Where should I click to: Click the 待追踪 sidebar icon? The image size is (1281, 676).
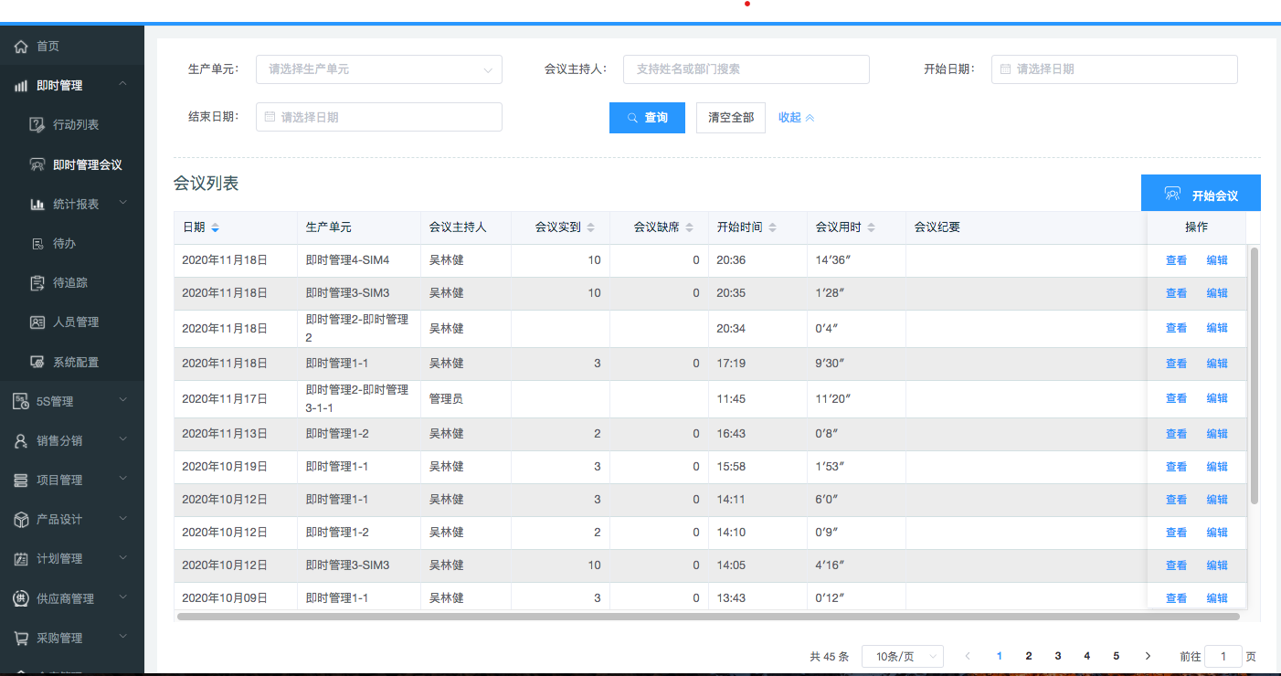pos(37,283)
